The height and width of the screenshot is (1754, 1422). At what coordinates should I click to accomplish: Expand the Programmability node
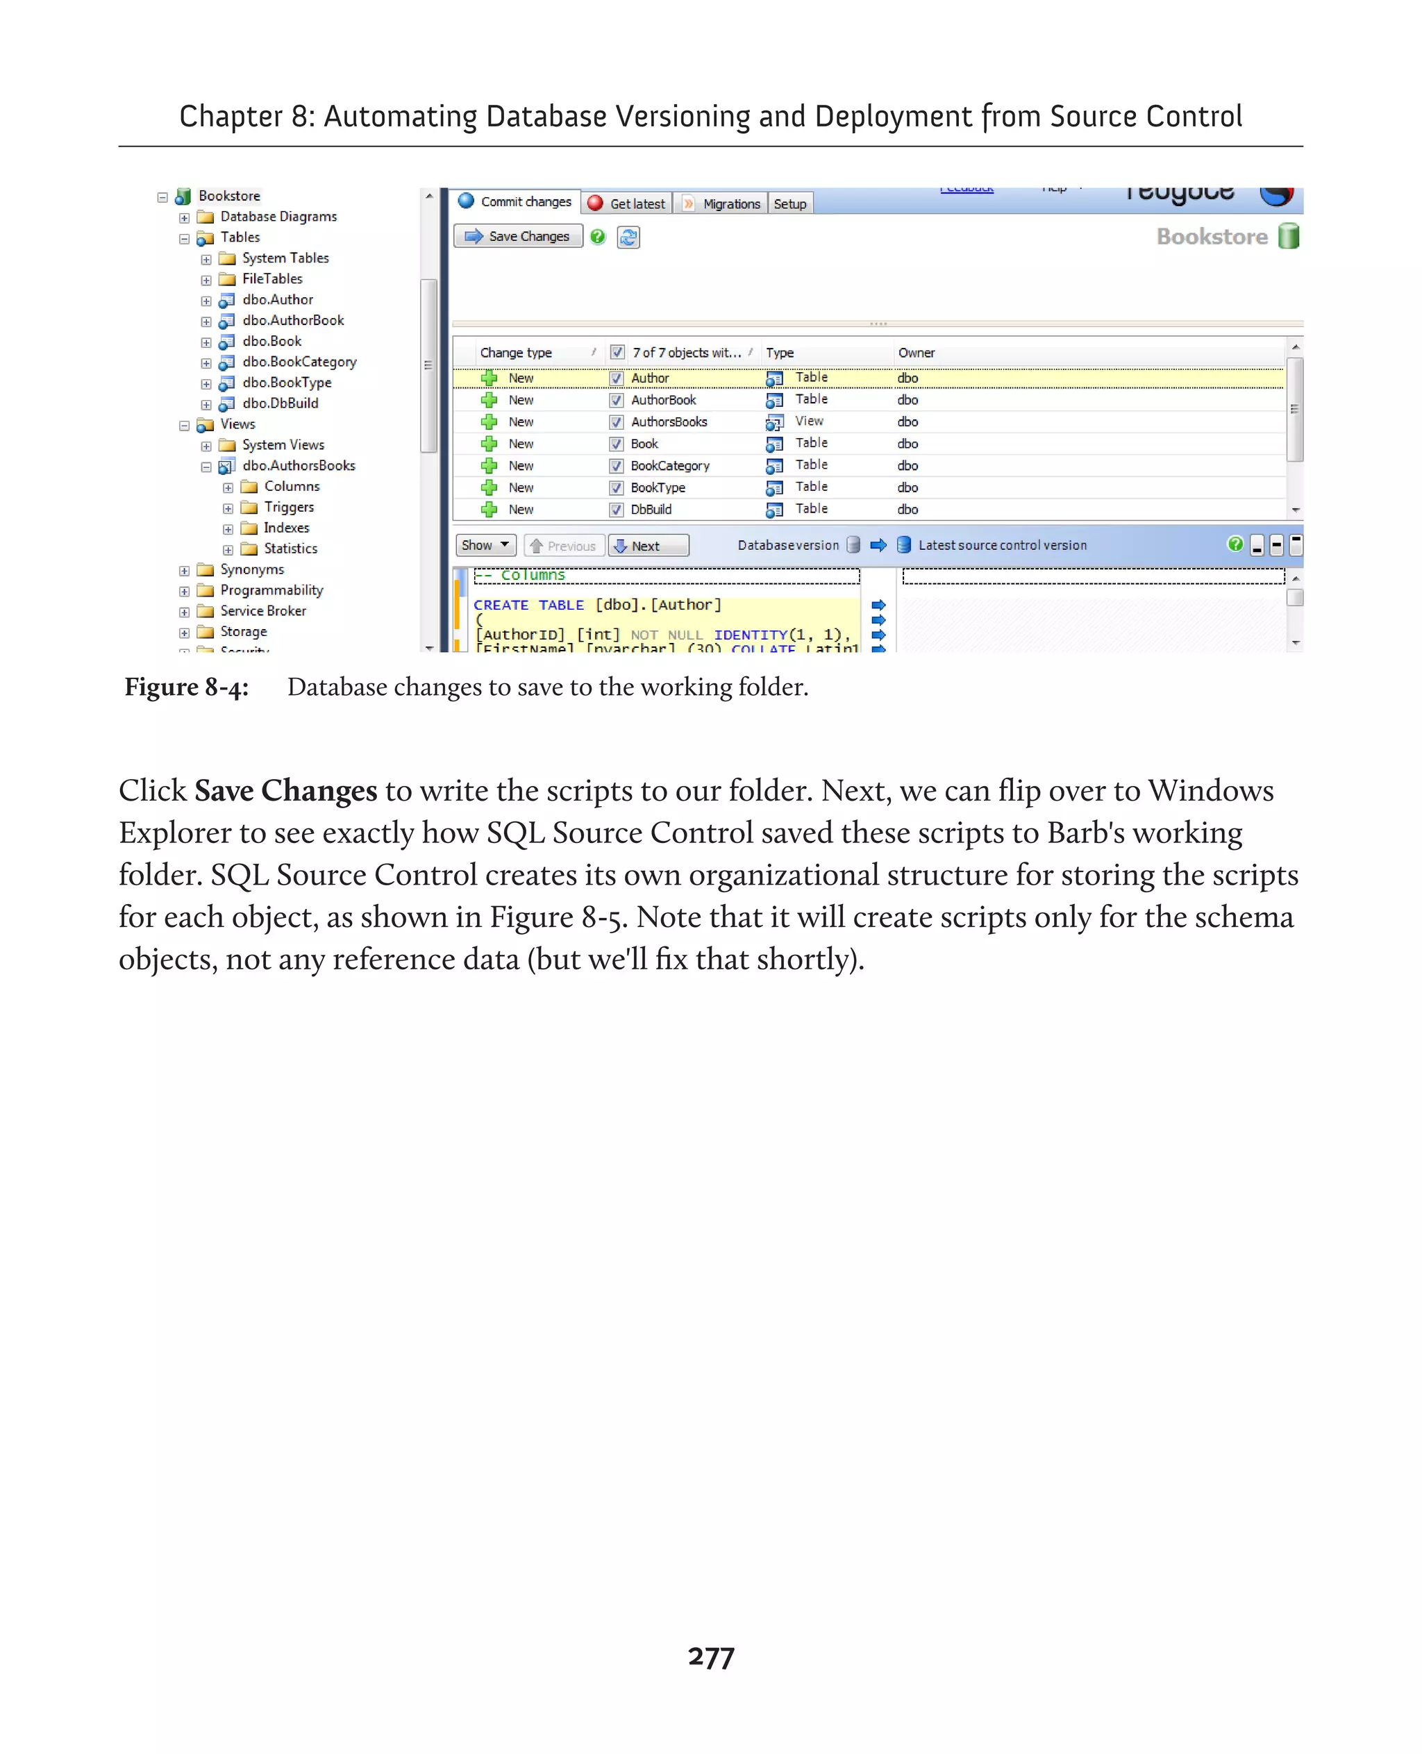tap(184, 592)
